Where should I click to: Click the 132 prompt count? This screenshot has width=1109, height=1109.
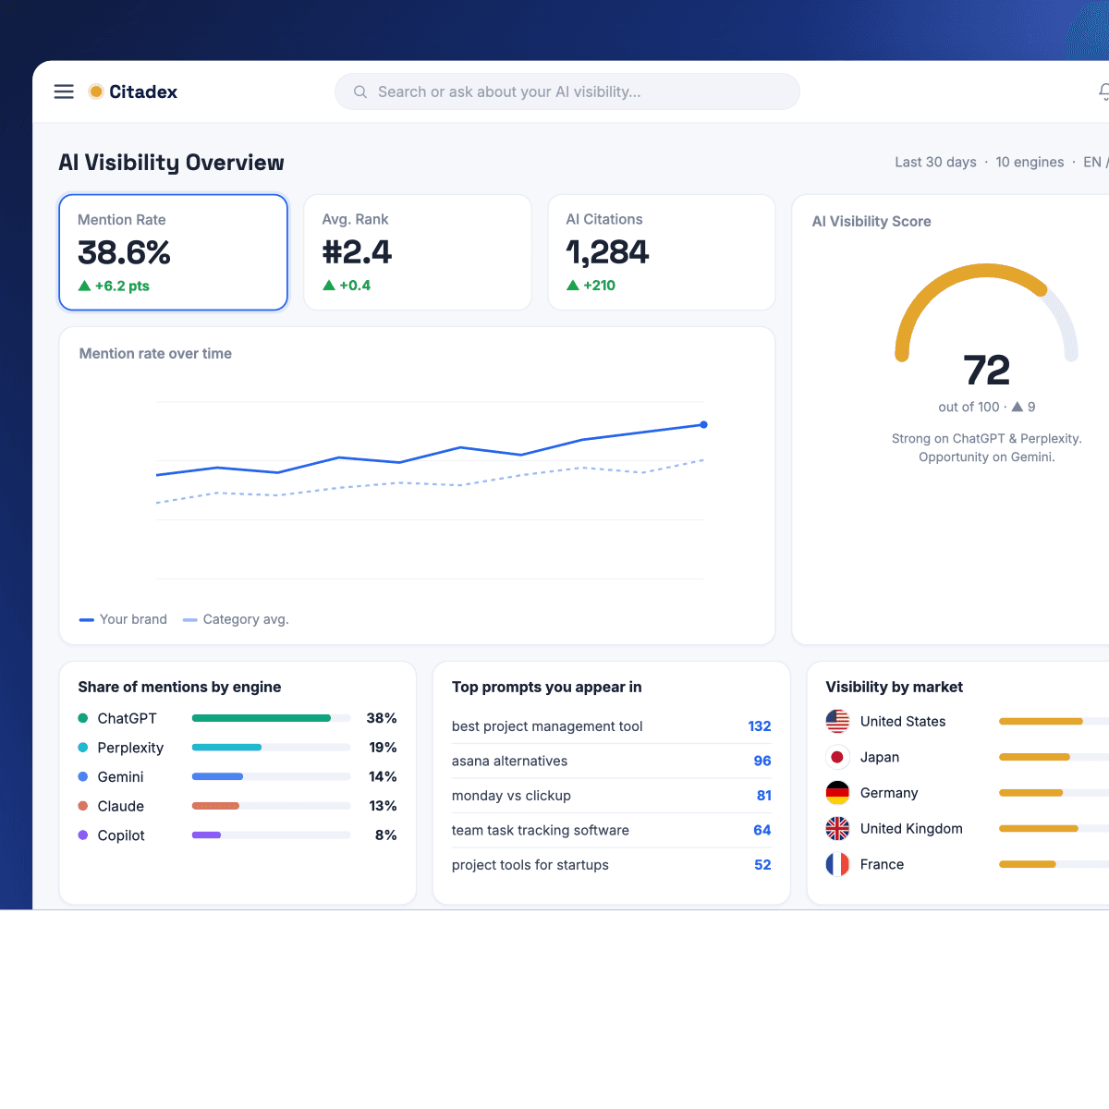[x=760, y=726]
